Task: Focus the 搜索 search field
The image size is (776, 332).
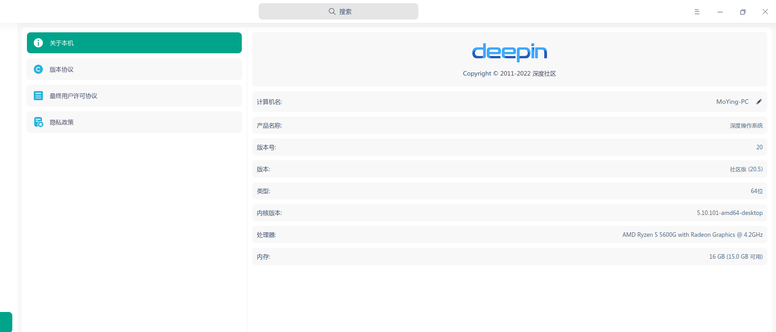Action: coord(339,11)
